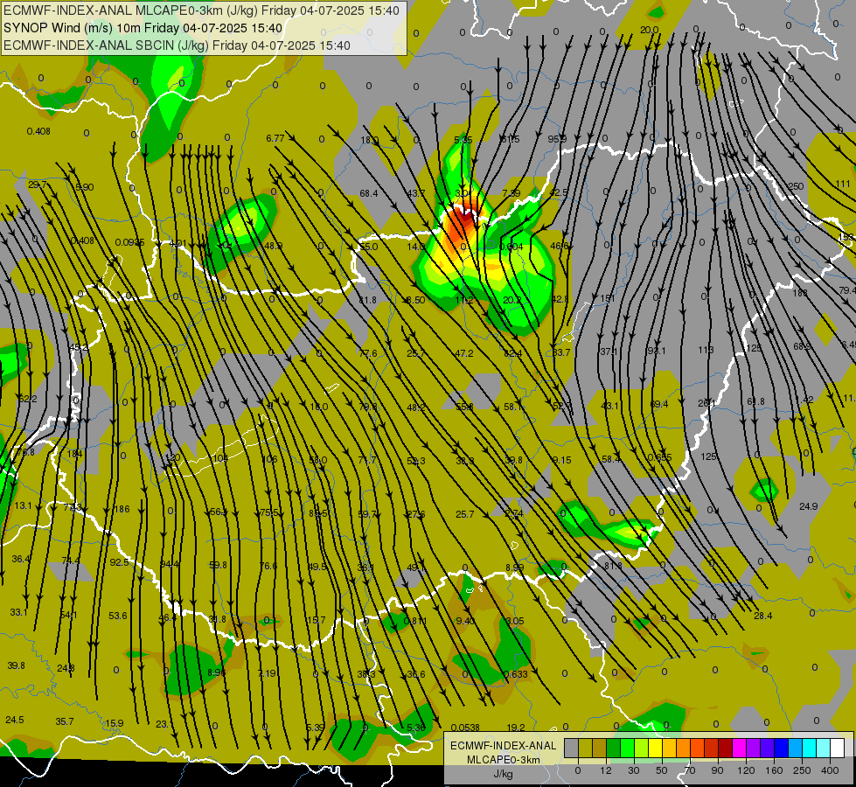Viewport: 856px width, 787px height.
Task: Click the magenta legend swatch
Action: point(739,749)
